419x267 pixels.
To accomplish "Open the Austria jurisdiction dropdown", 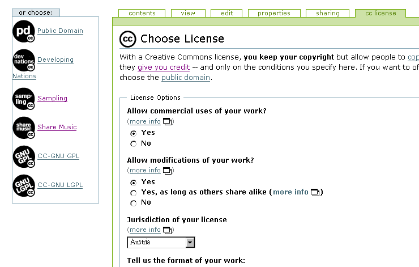I will 190,243.
